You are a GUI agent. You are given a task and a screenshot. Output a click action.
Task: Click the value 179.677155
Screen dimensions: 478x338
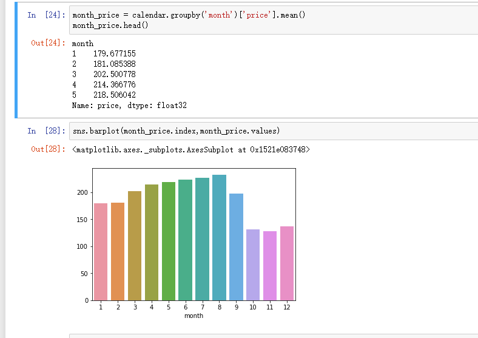click(x=114, y=53)
